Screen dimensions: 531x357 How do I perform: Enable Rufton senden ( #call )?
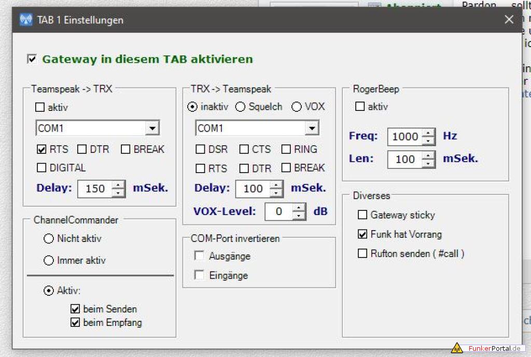tap(362, 254)
